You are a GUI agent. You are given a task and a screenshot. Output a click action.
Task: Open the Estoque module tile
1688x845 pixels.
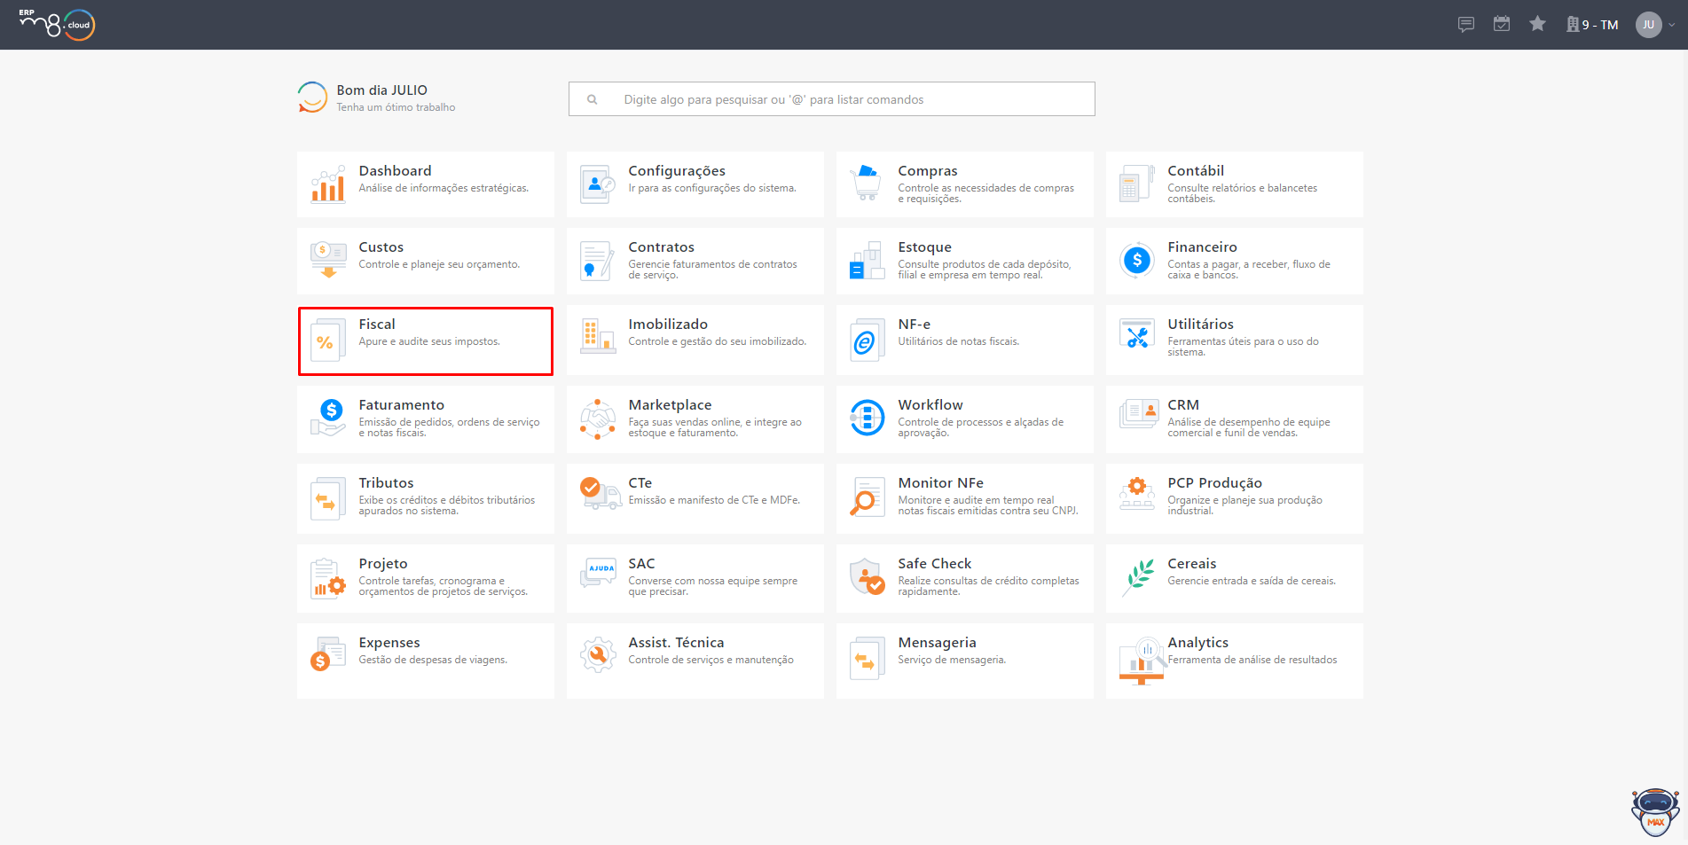click(x=965, y=261)
